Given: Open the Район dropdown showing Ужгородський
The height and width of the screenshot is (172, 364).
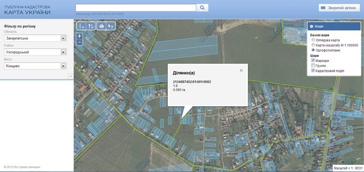Looking at the screenshot, I should 35,52.
